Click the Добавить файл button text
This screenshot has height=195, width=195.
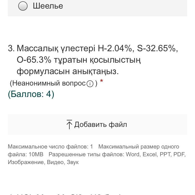tap(100, 125)
